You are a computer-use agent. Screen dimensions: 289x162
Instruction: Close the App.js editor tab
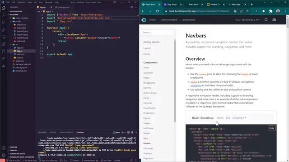point(51,7)
